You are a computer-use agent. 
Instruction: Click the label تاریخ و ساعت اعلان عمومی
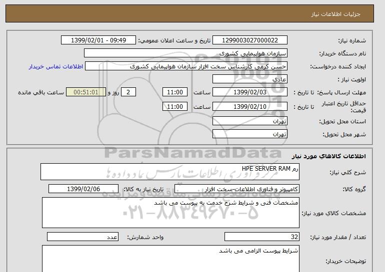tap(174, 40)
